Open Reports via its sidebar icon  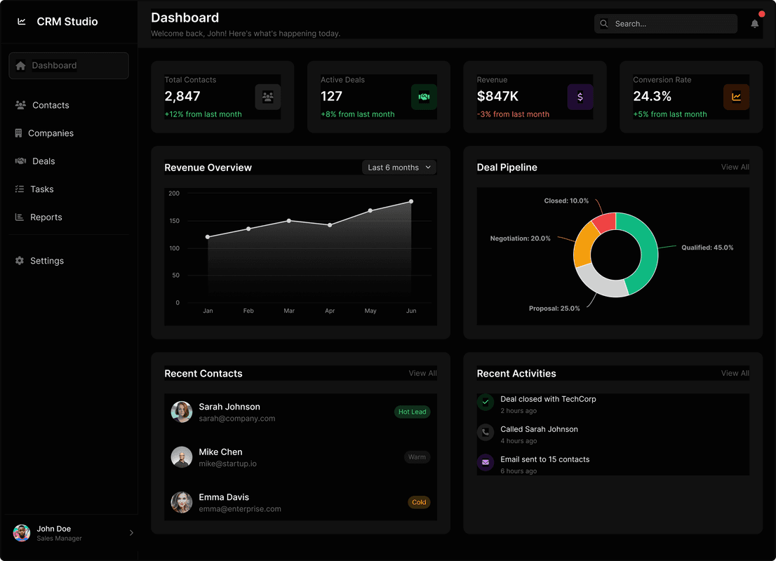tap(20, 217)
